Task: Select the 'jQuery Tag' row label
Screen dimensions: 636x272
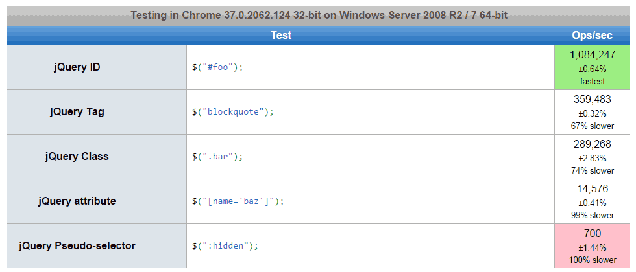Action: pos(77,111)
